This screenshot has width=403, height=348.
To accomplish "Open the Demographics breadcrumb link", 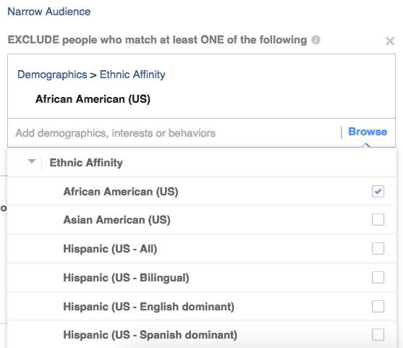I will coord(52,75).
